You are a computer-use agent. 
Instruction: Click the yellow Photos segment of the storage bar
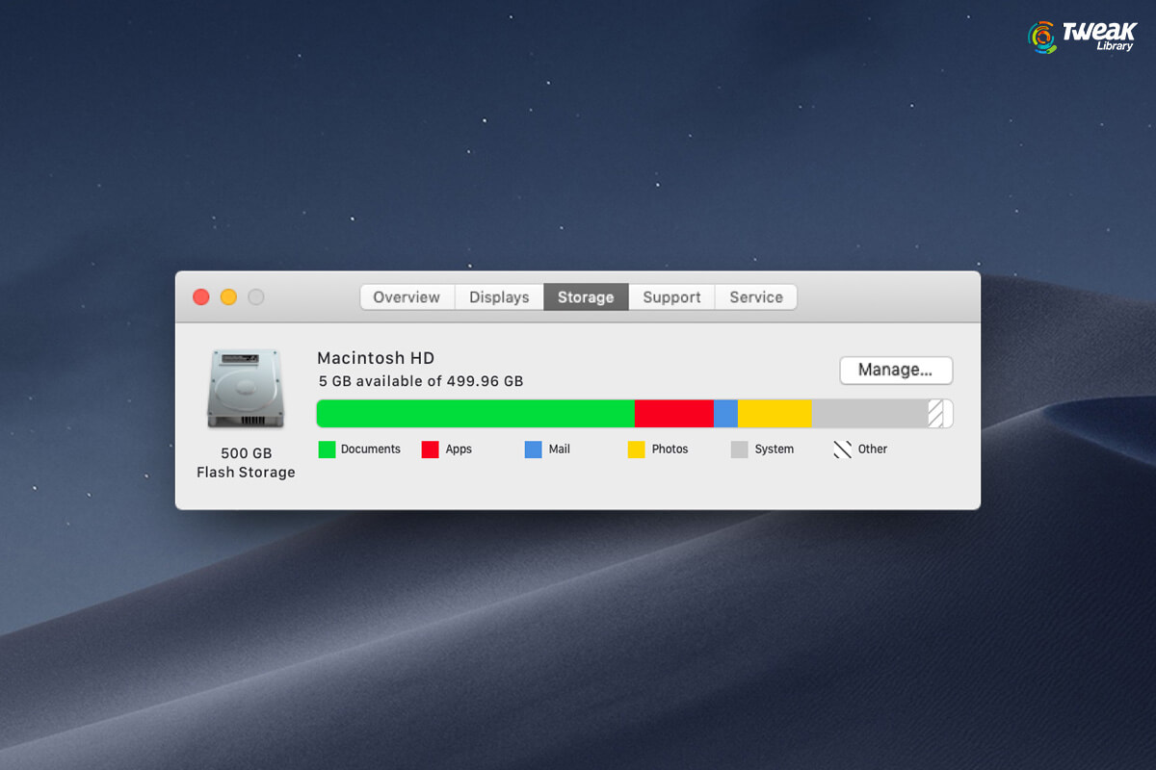coord(775,413)
